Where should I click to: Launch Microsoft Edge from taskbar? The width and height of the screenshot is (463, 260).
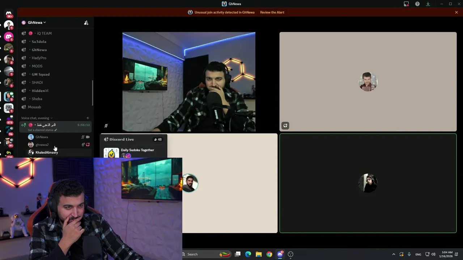[x=248, y=254]
